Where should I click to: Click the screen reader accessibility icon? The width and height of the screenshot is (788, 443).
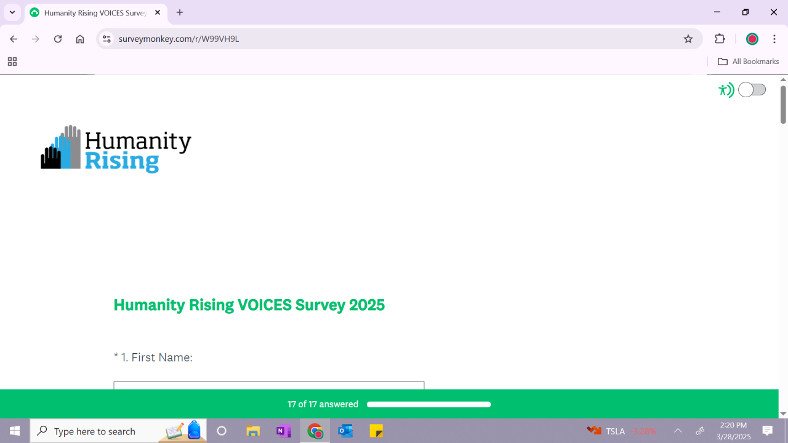coord(726,90)
